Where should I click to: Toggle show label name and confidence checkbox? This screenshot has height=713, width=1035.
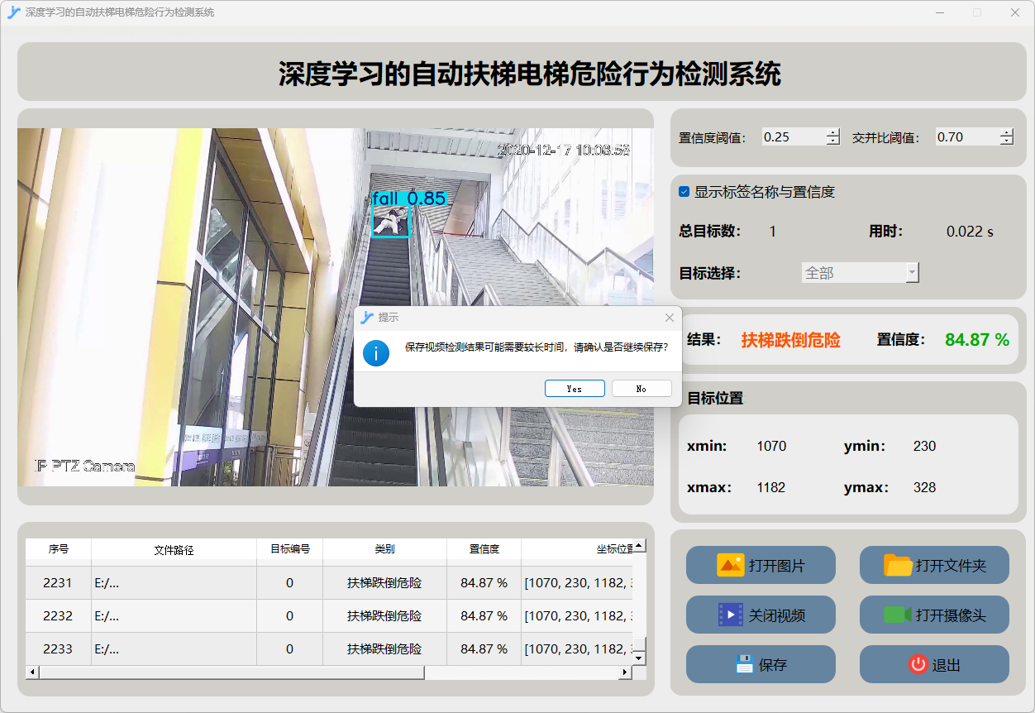[x=684, y=192]
